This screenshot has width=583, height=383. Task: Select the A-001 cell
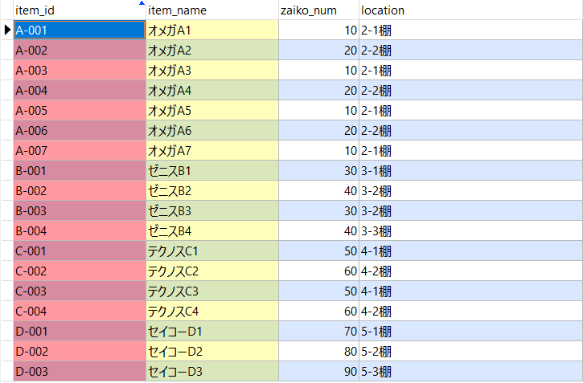tap(80, 30)
